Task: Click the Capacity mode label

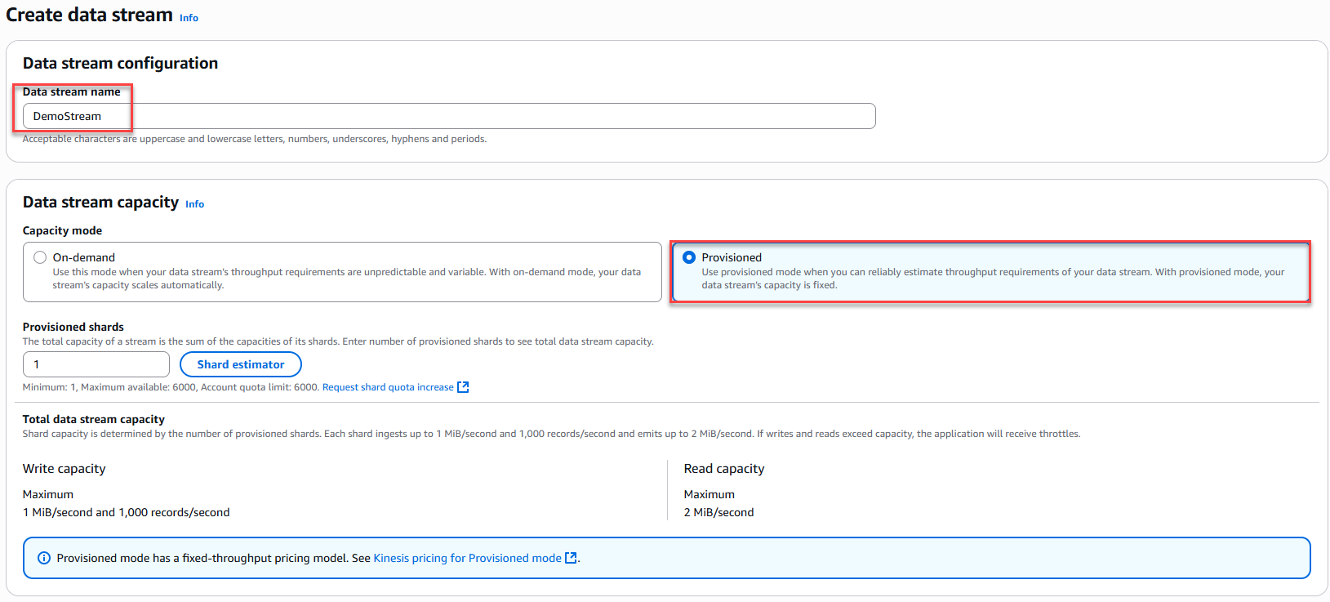Action: click(x=62, y=230)
